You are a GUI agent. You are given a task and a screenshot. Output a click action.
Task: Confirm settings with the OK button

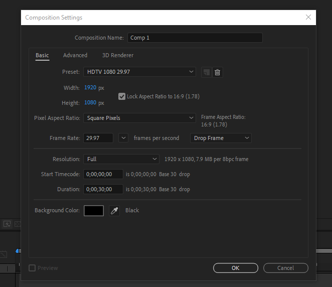click(235, 268)
